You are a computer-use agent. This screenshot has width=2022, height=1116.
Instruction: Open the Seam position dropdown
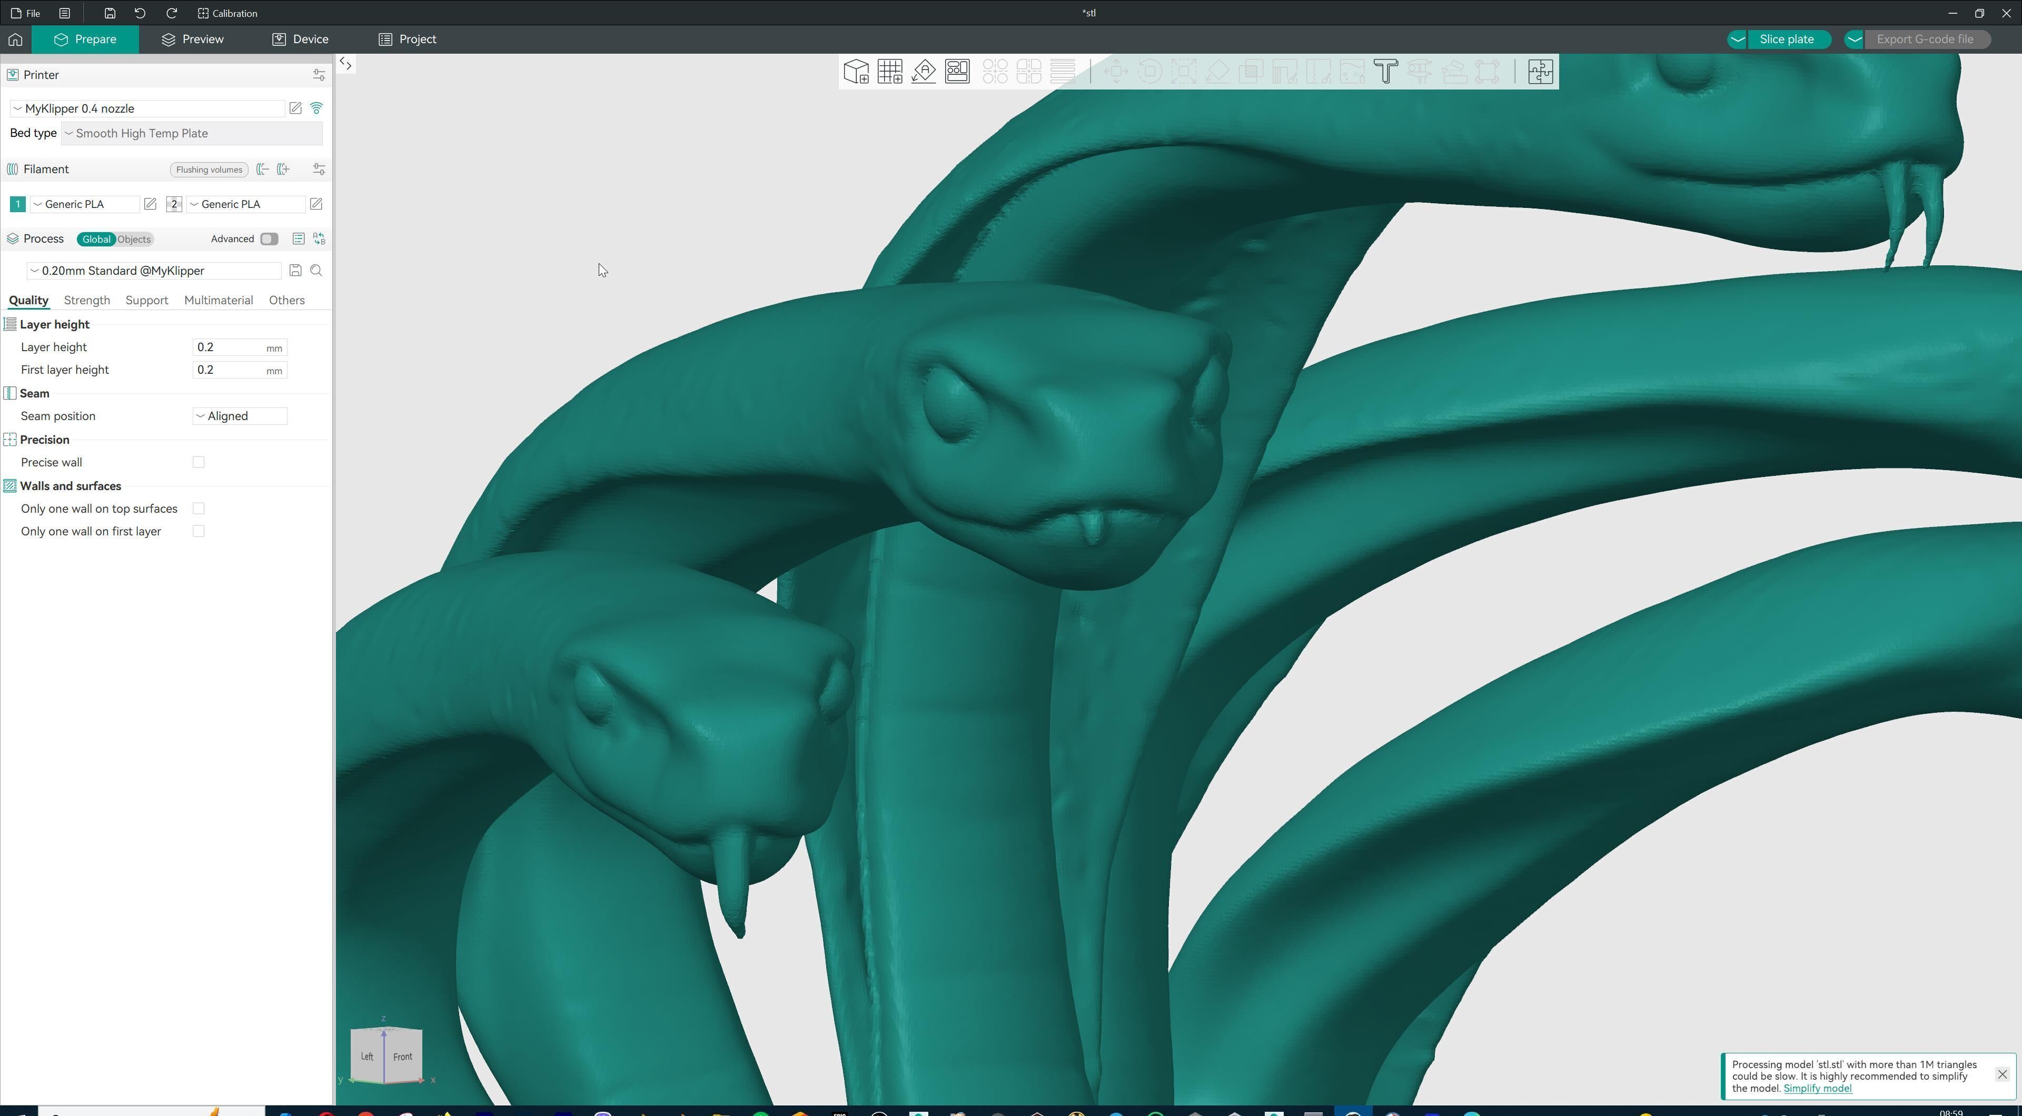(x=240, y=416)
